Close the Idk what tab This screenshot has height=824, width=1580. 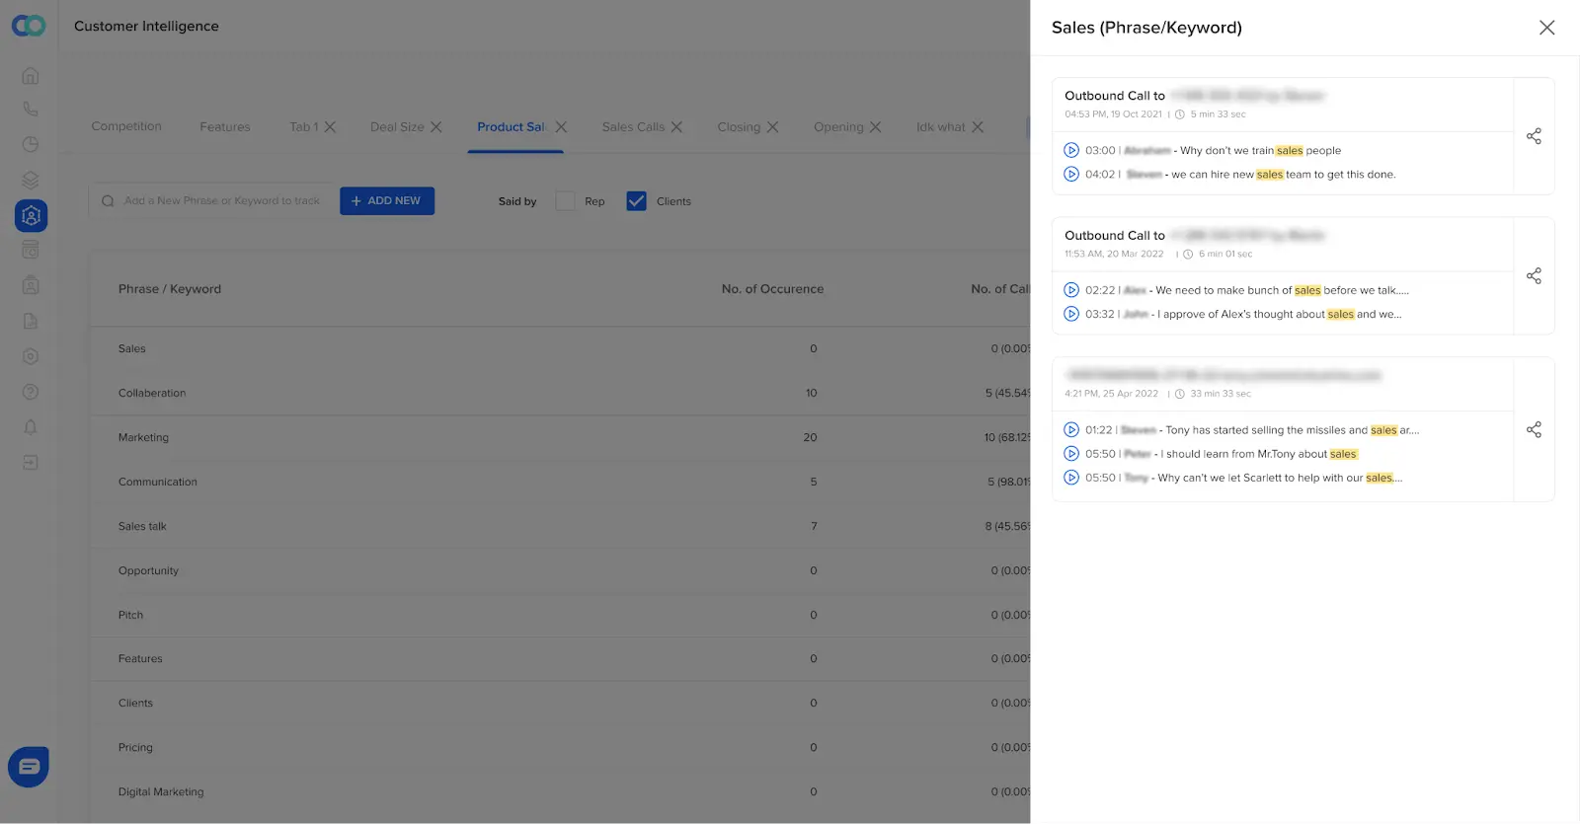978,127
